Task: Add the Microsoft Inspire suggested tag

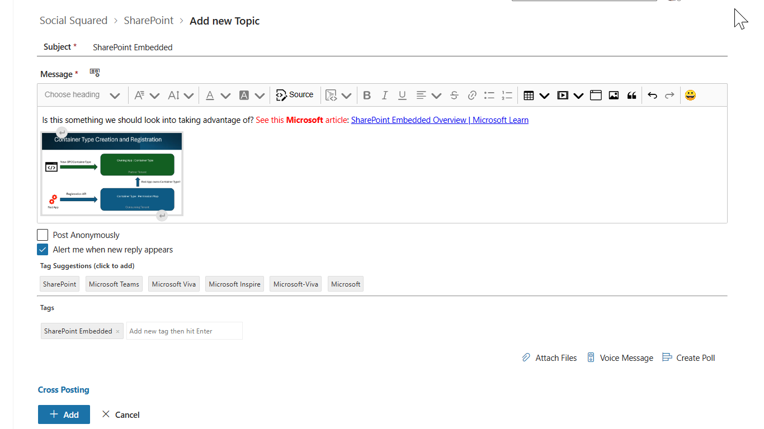Action: click(x=234, y=284)
